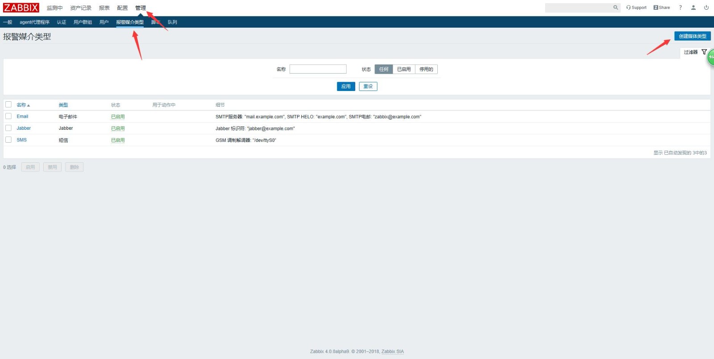The width and height of the screenshot is (714, 359).
Task: Open the 报表 top menu
Action: click(104, 8)
